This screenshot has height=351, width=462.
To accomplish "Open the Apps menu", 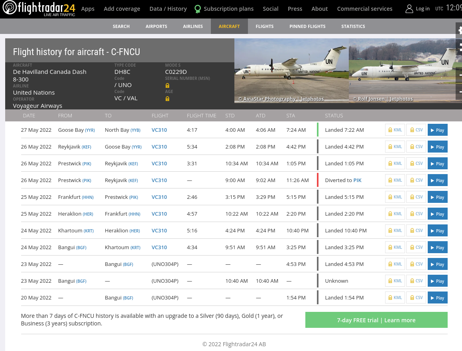I will (88, 9).
